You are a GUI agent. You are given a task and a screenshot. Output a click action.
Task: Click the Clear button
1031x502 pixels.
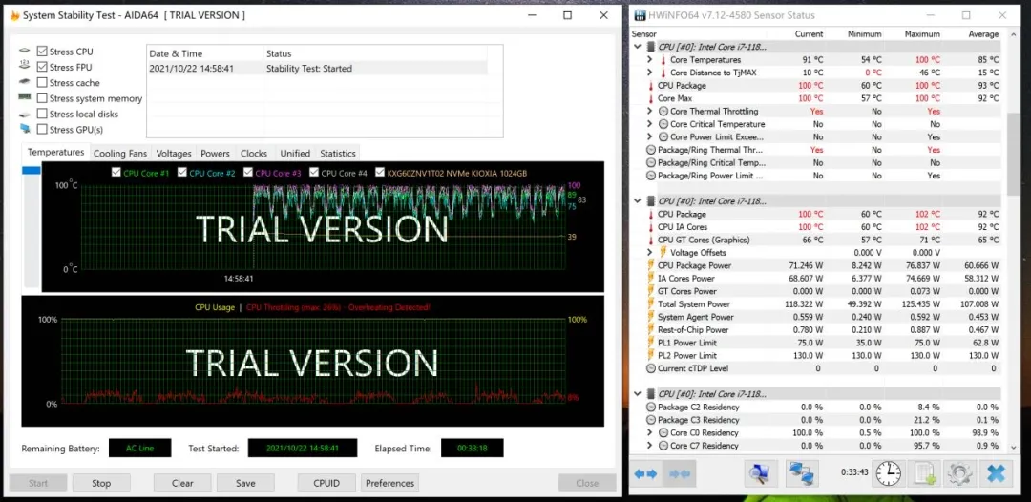(182, 483)
